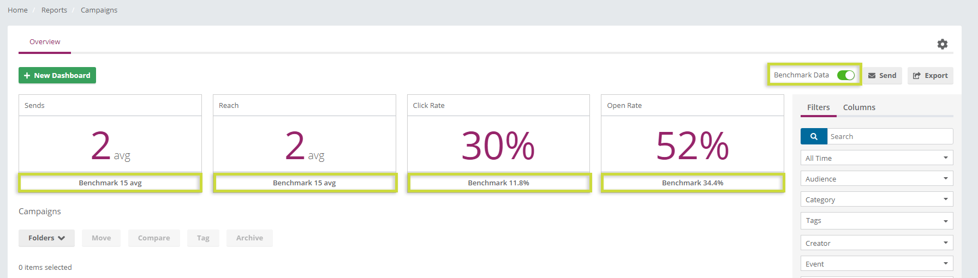Select the Overview tab
This screenshot has width=978, height=278.
(45, 42)
